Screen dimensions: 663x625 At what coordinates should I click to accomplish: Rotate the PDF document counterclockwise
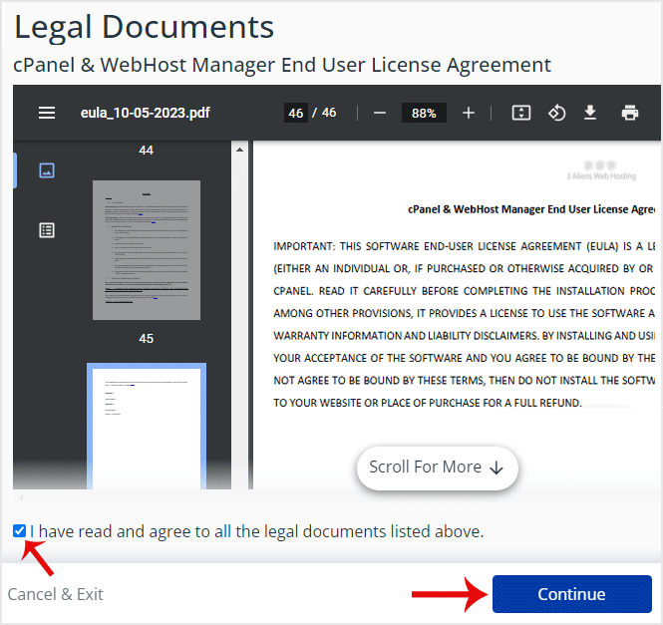pyautogui.click(x=556, y=113)
